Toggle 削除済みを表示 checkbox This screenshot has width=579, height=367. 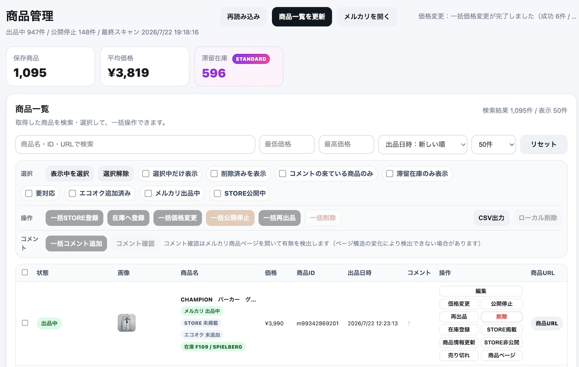[x=214, y=174]
